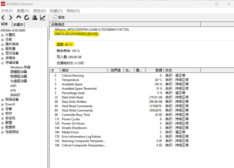
Task: Collapse the 存储设备 tree node
Action: point(2,63)
